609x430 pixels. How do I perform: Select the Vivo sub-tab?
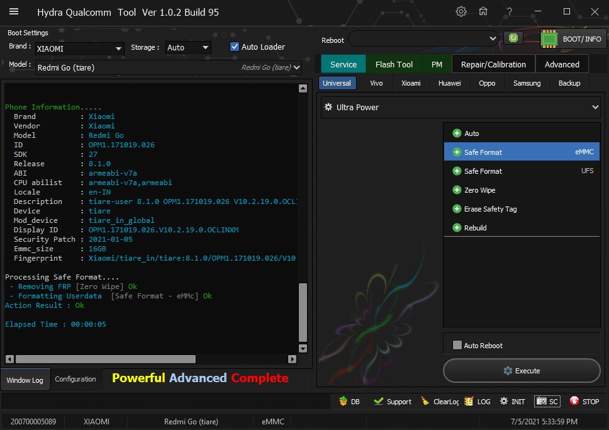[376, 83]
